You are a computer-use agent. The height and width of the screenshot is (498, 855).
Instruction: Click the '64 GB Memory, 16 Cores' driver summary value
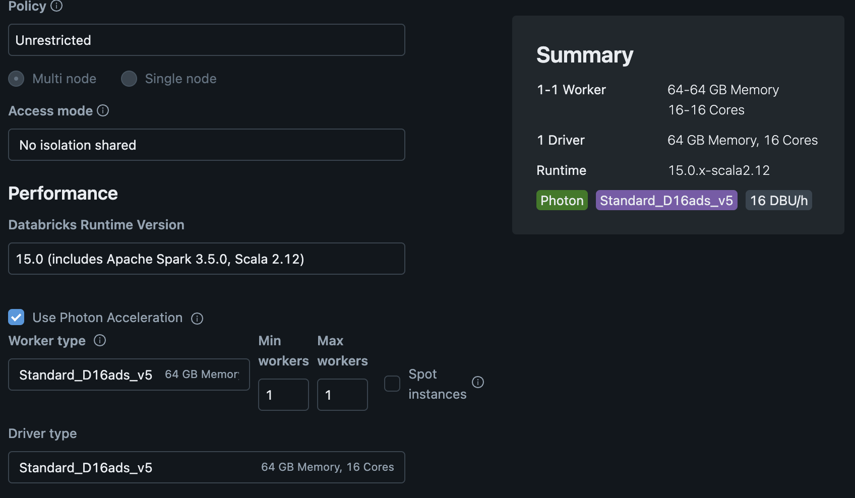(x=743, y=140)
